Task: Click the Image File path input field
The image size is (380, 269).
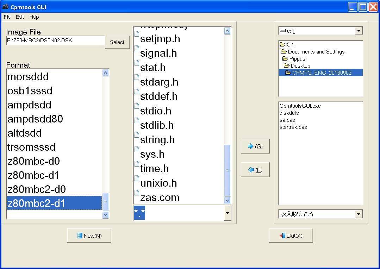Action: 55,41
